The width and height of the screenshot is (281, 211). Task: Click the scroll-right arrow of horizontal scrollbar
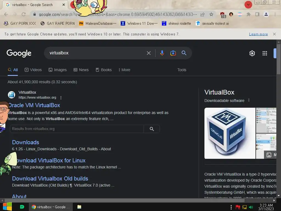pos(274,200)
